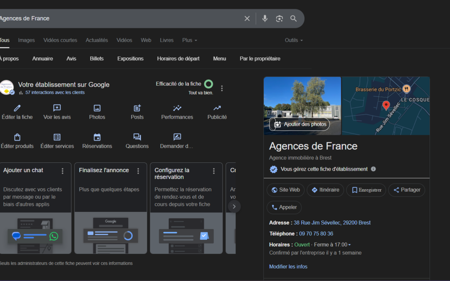Click the Éditer services icon
This screenshot has width=450, height=281.
57,137
